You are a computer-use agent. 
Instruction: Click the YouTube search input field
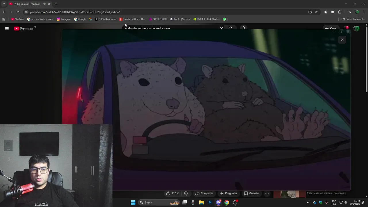[x=171, y=28]
